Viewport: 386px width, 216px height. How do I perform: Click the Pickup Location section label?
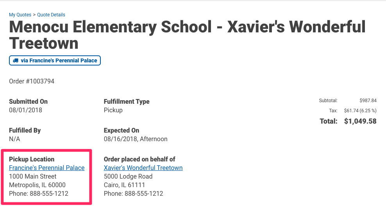coord(32,159)
